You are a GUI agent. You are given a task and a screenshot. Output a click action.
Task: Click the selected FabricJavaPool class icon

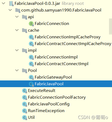[31, 84]
